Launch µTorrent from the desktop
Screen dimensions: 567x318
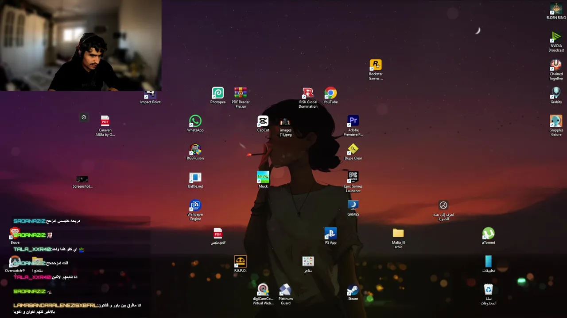[x=488, y=236]
